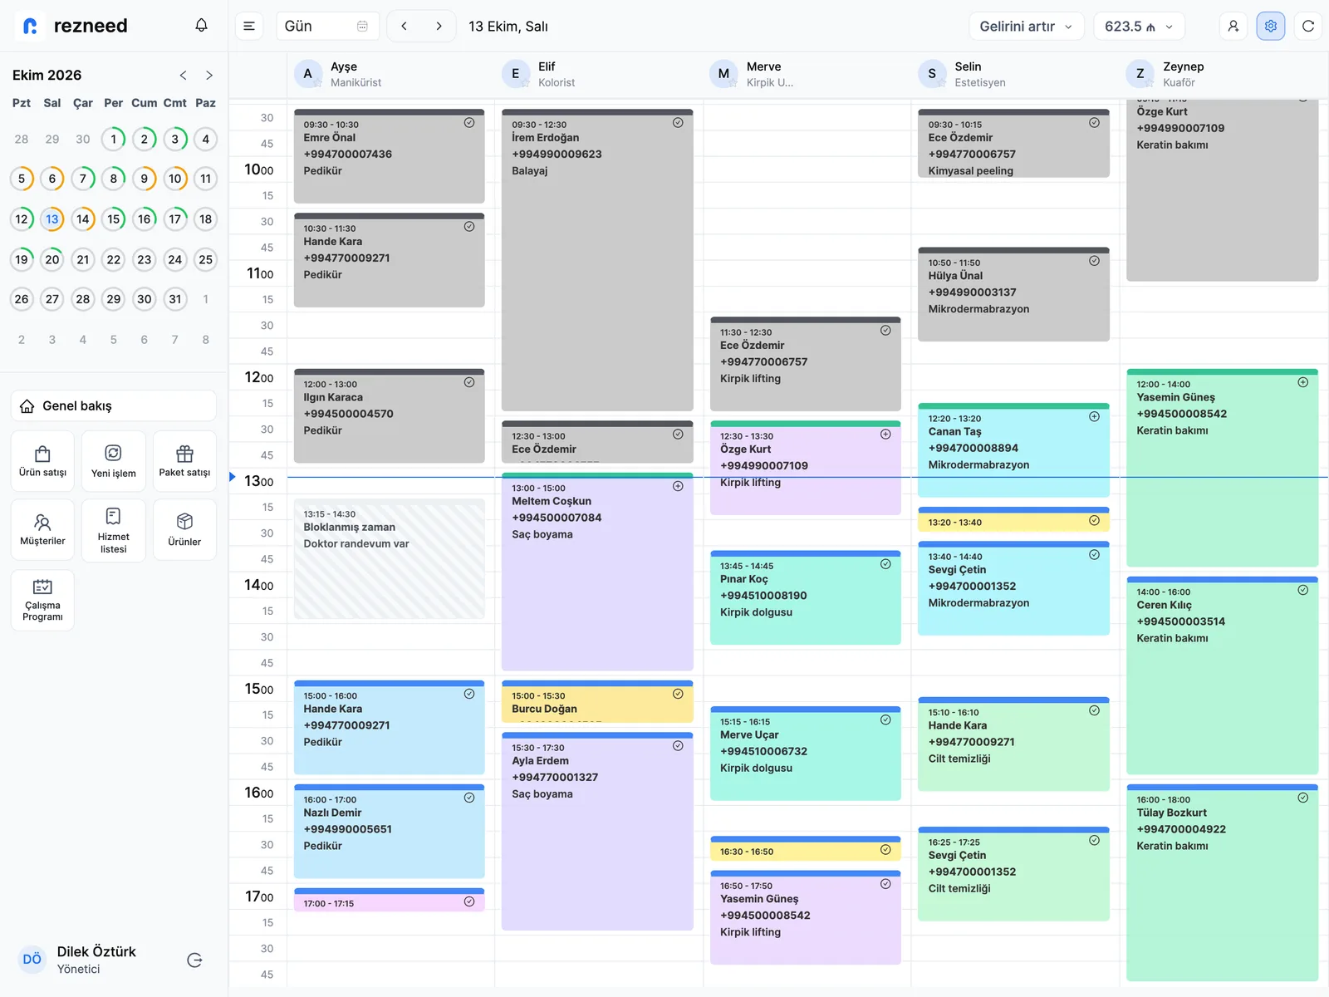Viewport: 1329px width, 997px height.
Task: Toggle the sidebar hamburger menu
Action: coord(248,27)
